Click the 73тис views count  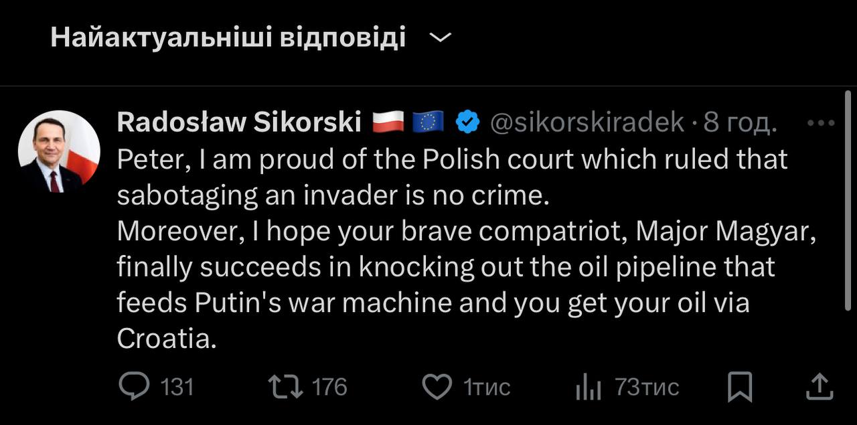click(647, 387)
